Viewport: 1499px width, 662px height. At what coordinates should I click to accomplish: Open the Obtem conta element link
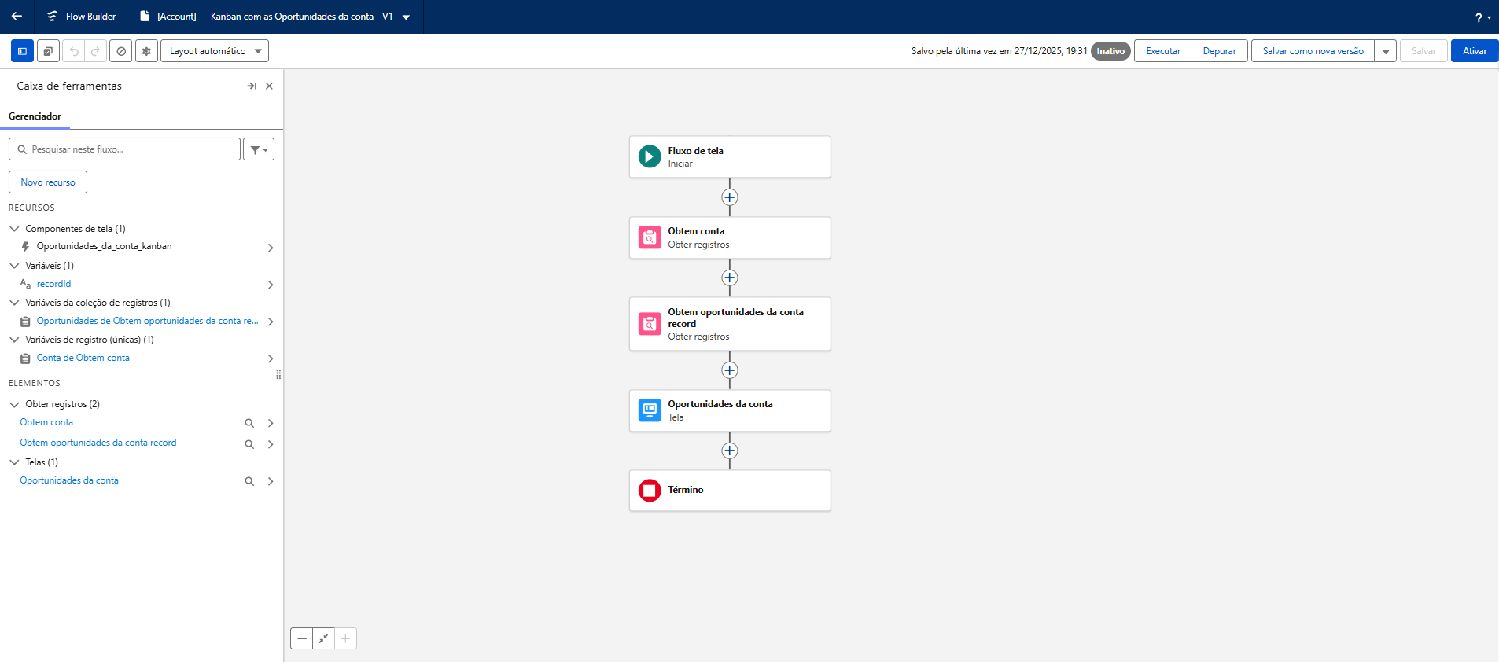point(46,422)
